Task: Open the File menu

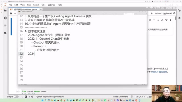Action: 11,5
